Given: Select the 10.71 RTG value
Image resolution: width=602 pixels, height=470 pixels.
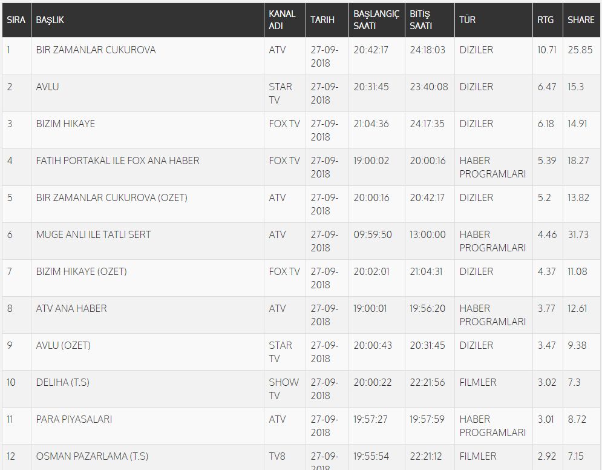Looking at the screenshot, I should [547, 50].
